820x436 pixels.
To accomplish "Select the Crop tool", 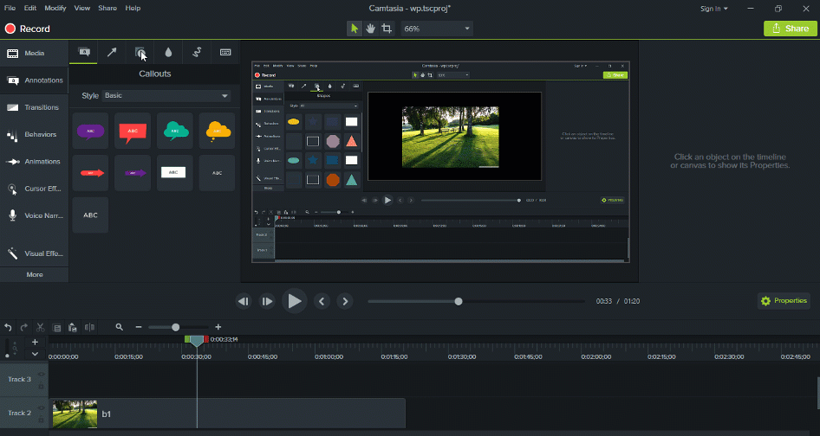I will point(387,29).
